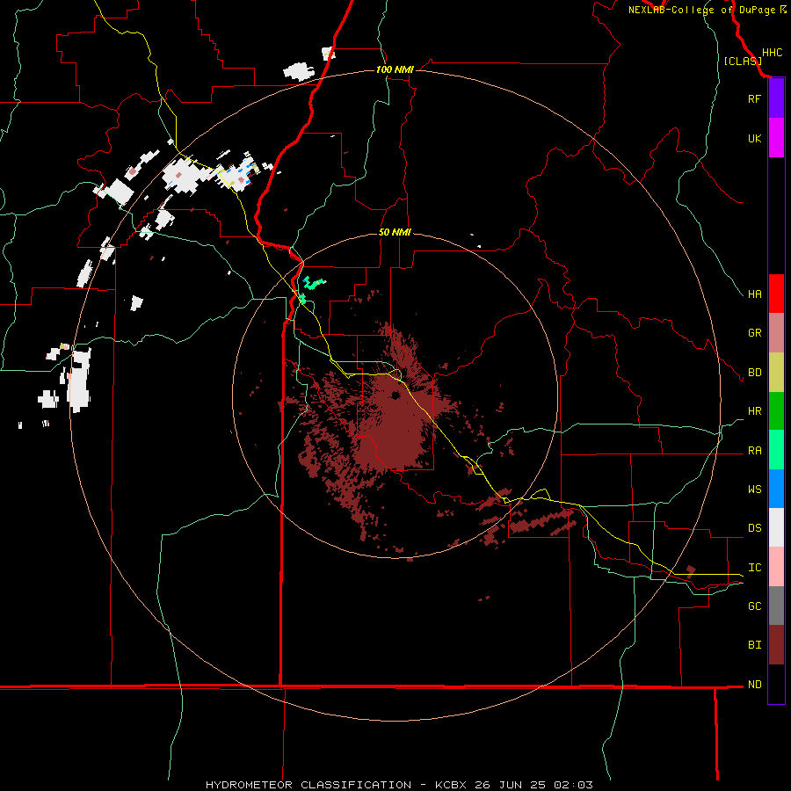This screenshot has width=791, height=791.
Task: Select the GR dusty pink legend swatch
Action: 776,333
